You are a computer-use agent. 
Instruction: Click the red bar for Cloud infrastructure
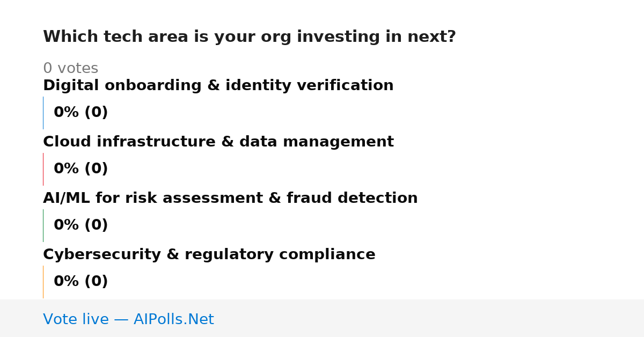[x=43, y=169]
